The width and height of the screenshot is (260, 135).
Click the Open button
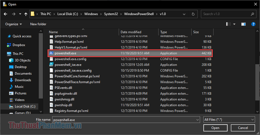coord(215,128)
